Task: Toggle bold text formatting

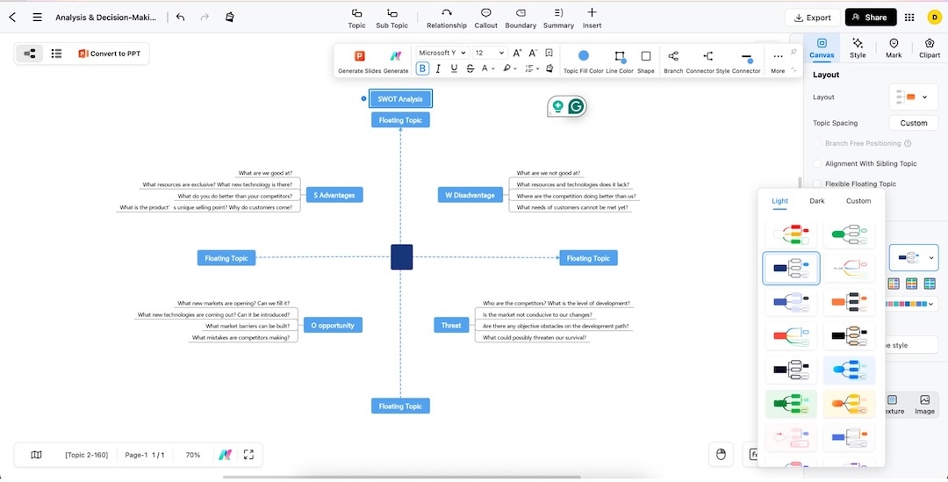Action: pos(422,68)
